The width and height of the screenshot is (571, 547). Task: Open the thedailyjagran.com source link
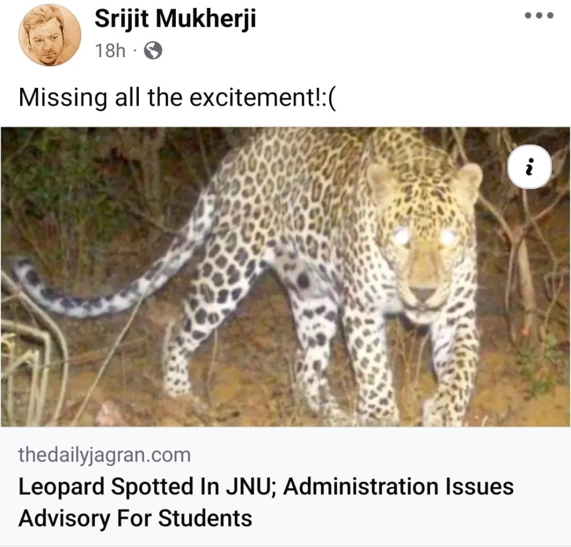pyautogui.click(x=104, y=455)
